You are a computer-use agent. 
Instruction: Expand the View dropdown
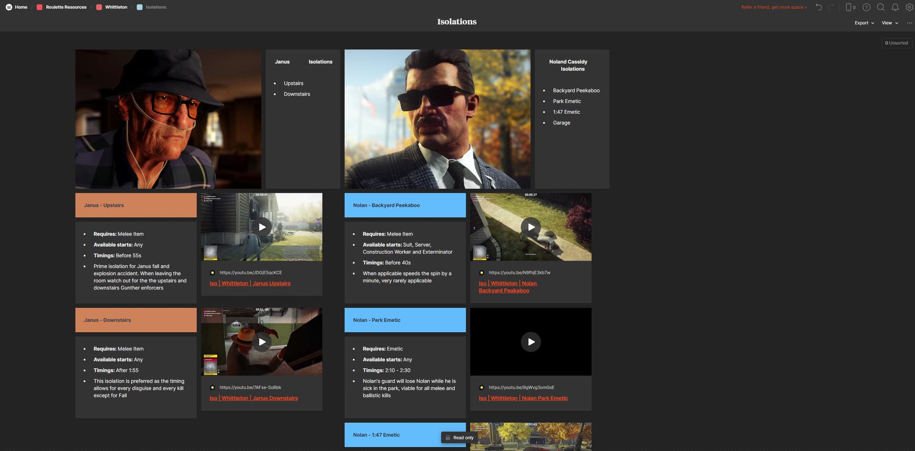[890, 23]
